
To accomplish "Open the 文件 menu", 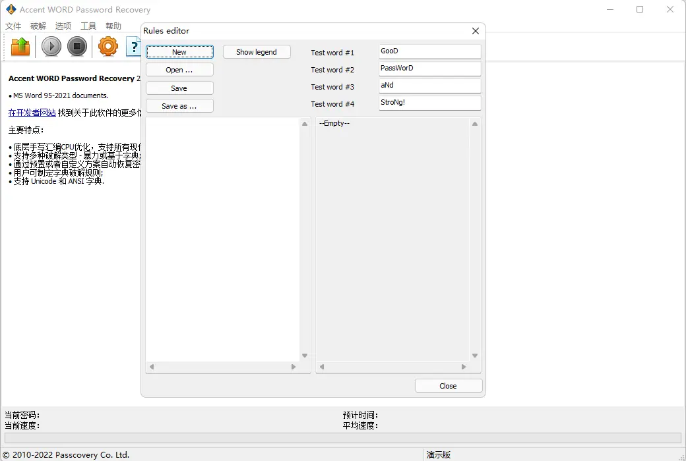I will click(13, 26).
